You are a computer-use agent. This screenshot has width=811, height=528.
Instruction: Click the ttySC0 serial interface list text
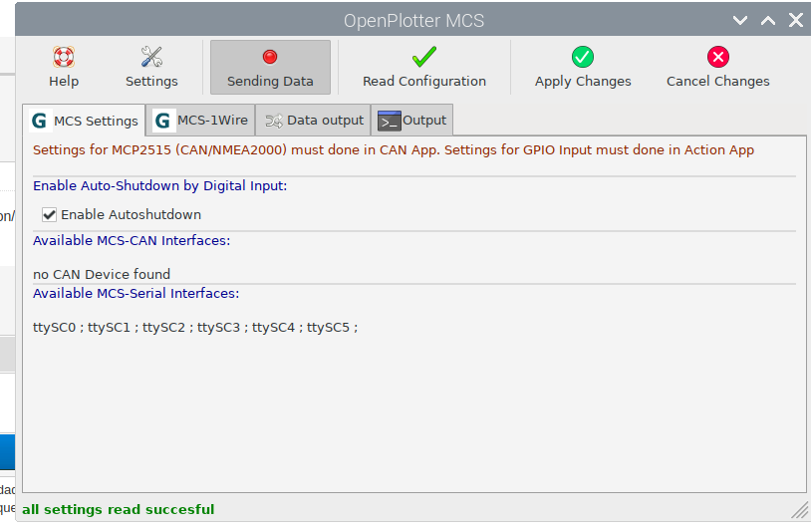click(195, 328)
